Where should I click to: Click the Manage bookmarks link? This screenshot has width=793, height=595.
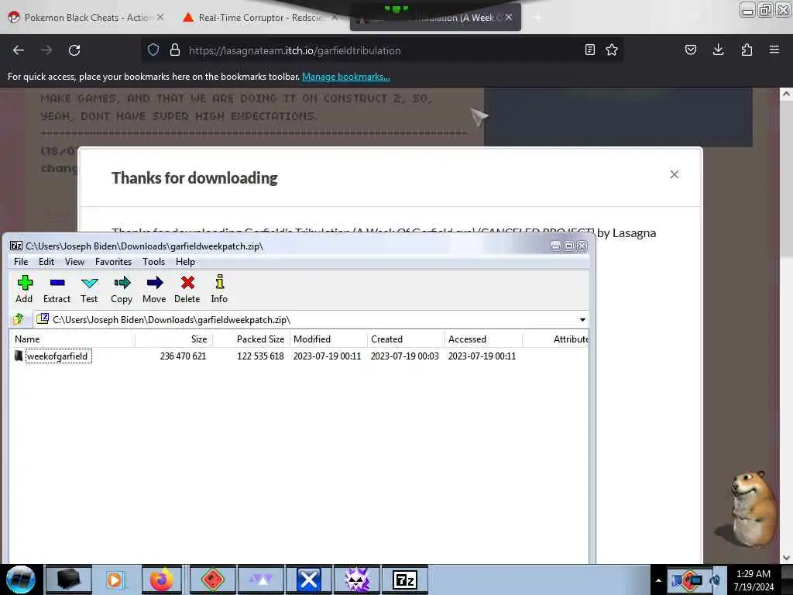(346, 77)
